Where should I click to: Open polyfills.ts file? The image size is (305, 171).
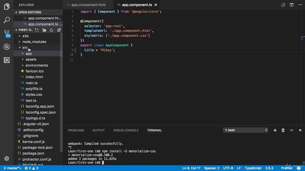(x=34, y=89)
